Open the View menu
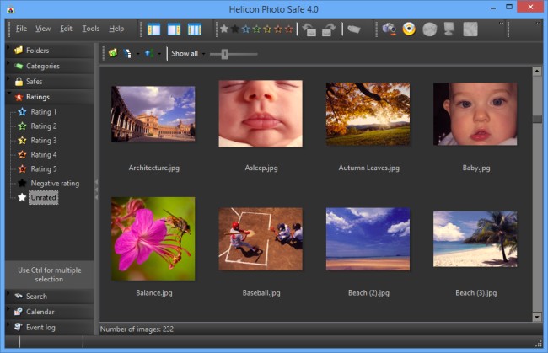The image size is (548, 353). click(43, 29)
